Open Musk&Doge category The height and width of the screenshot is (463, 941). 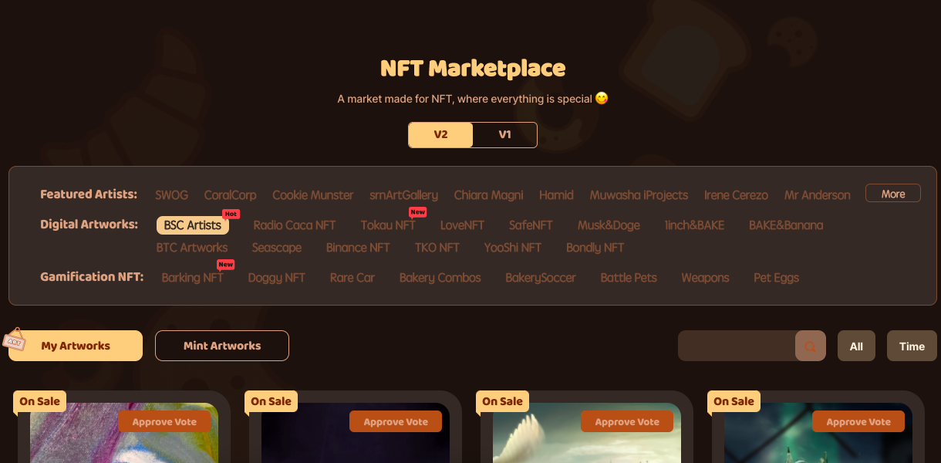pos(609,225)
